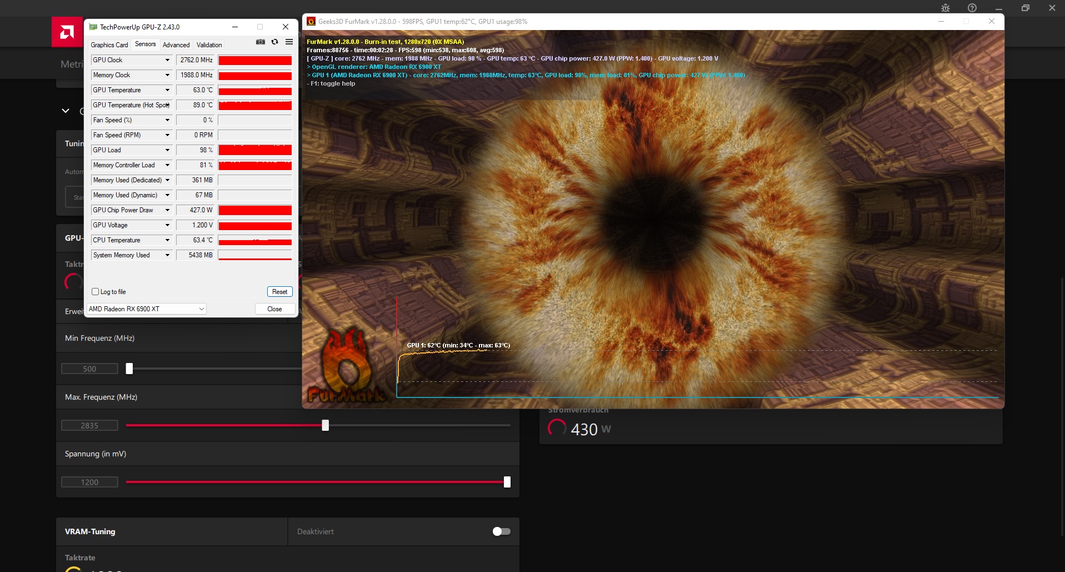Click the Memory Controller Load 81 % value
Image resolution: width=1065 pixels, height=572 pixels.
tap(196, 165)
